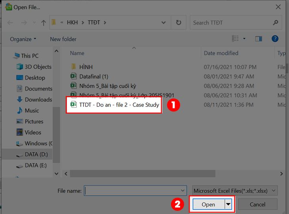289x214 pixels.
Task: Click the Cancel button
Action: [x=257, y=204]
